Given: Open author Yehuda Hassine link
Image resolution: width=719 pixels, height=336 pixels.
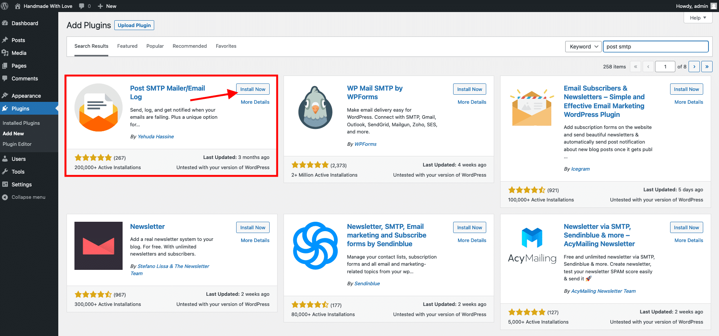Looking at the screenshot, I should point(156,136).
